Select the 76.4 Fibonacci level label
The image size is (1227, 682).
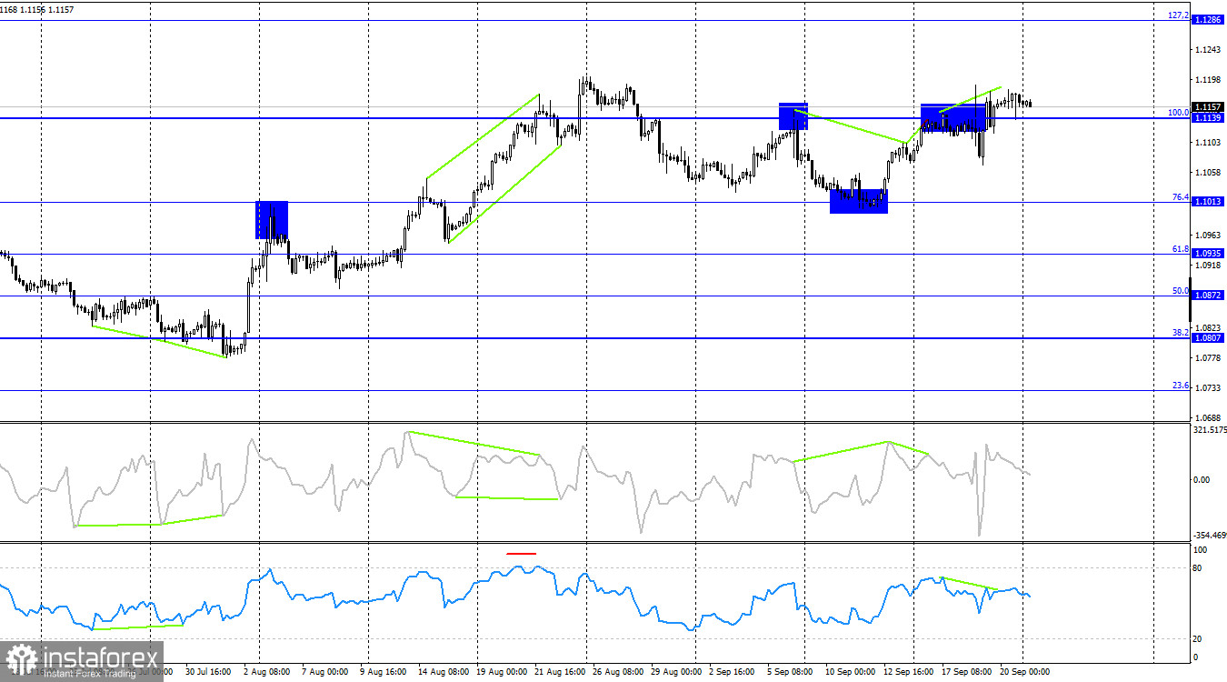pos(1181,197)
